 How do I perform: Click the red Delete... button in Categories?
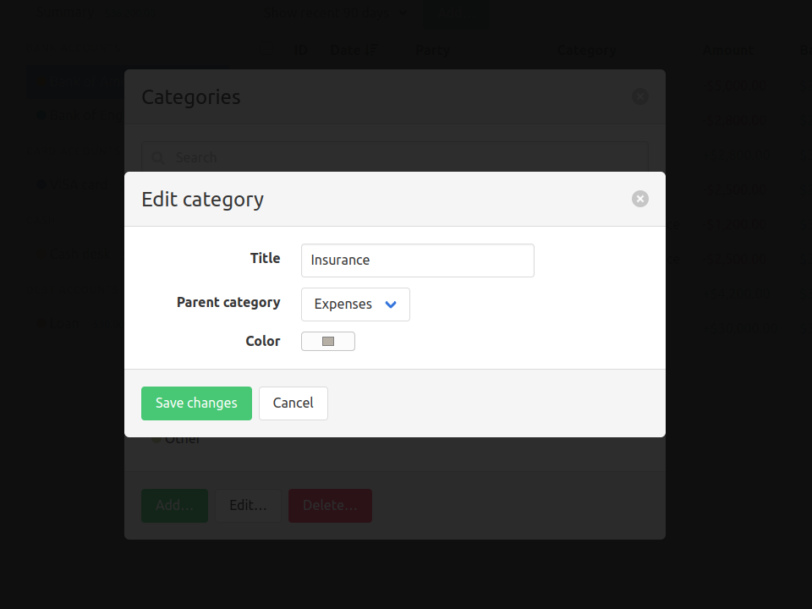pyautogui.click(x=330, y=506)
